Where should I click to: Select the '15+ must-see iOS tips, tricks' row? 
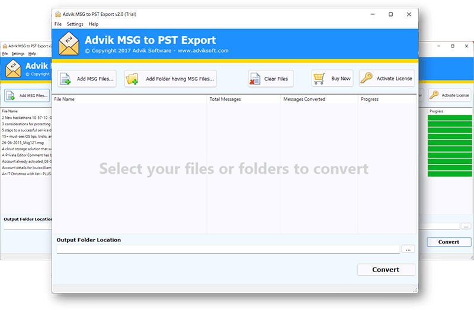coord(27,137)
